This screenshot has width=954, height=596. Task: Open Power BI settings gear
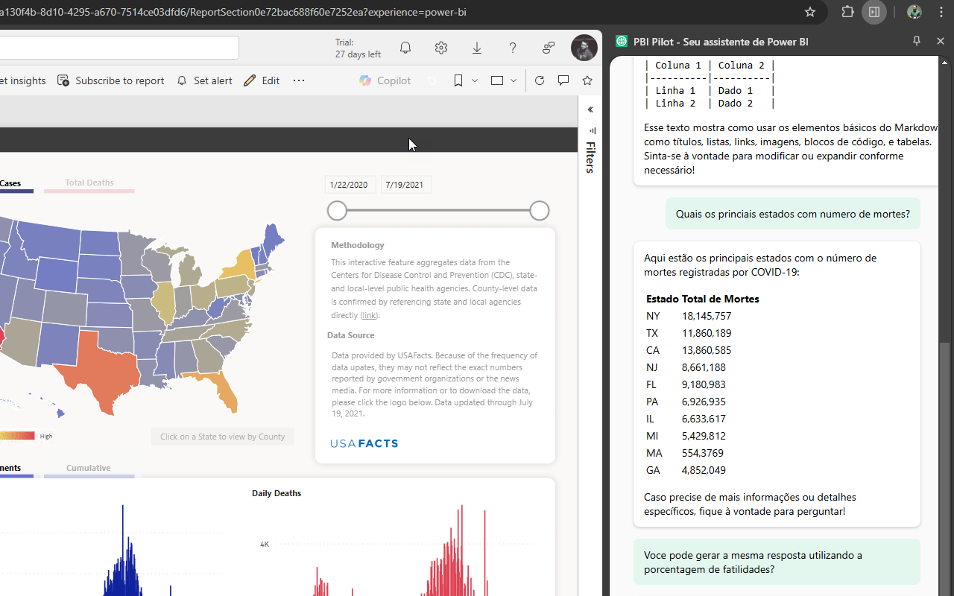tap(440, 47)
